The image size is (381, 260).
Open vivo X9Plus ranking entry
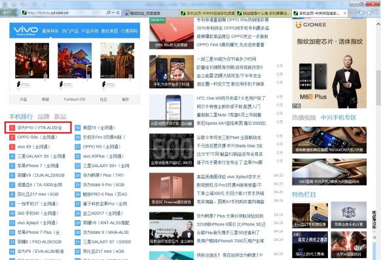coord(103,156)
